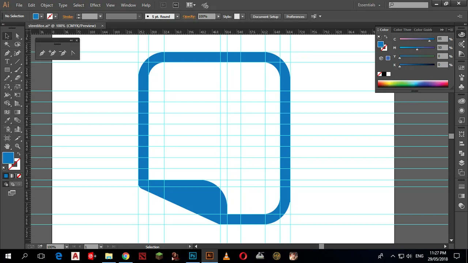Click the Document Setup button
Screen dimensions: 468x263
[x=265, y=16]
